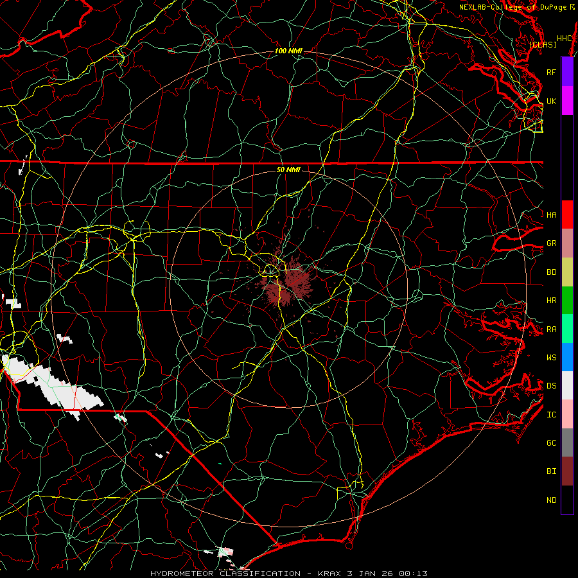The width and height of the screenshot is (578, 578).
Task: Click the BI dark-red legend swatch
Action: click(567, 471)
